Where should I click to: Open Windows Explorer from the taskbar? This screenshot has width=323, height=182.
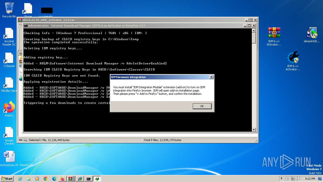(x=29, y=179)
